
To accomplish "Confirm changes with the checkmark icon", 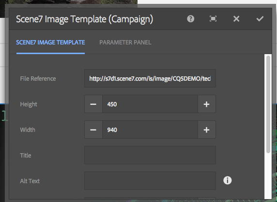I will click(260, 19).
